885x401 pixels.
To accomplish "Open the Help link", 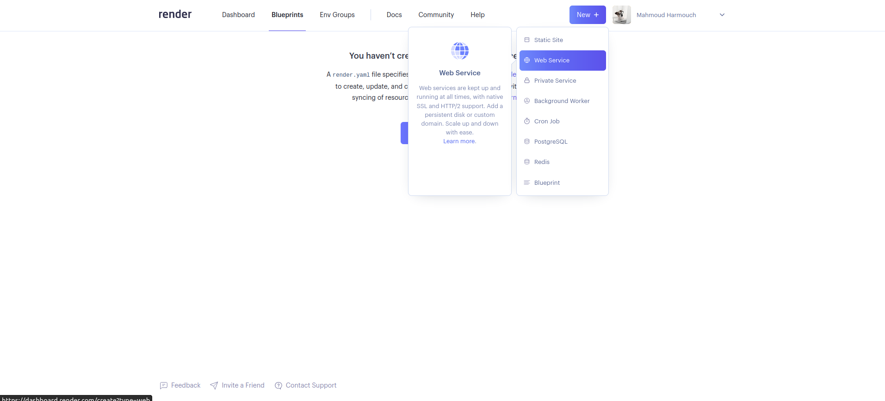I will (x=477, y=15).
